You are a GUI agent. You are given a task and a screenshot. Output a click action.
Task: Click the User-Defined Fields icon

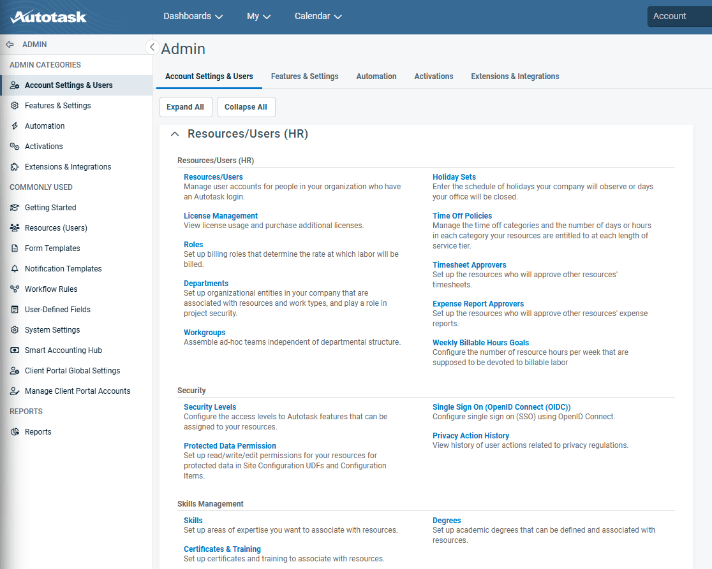(x=15, y=310)
